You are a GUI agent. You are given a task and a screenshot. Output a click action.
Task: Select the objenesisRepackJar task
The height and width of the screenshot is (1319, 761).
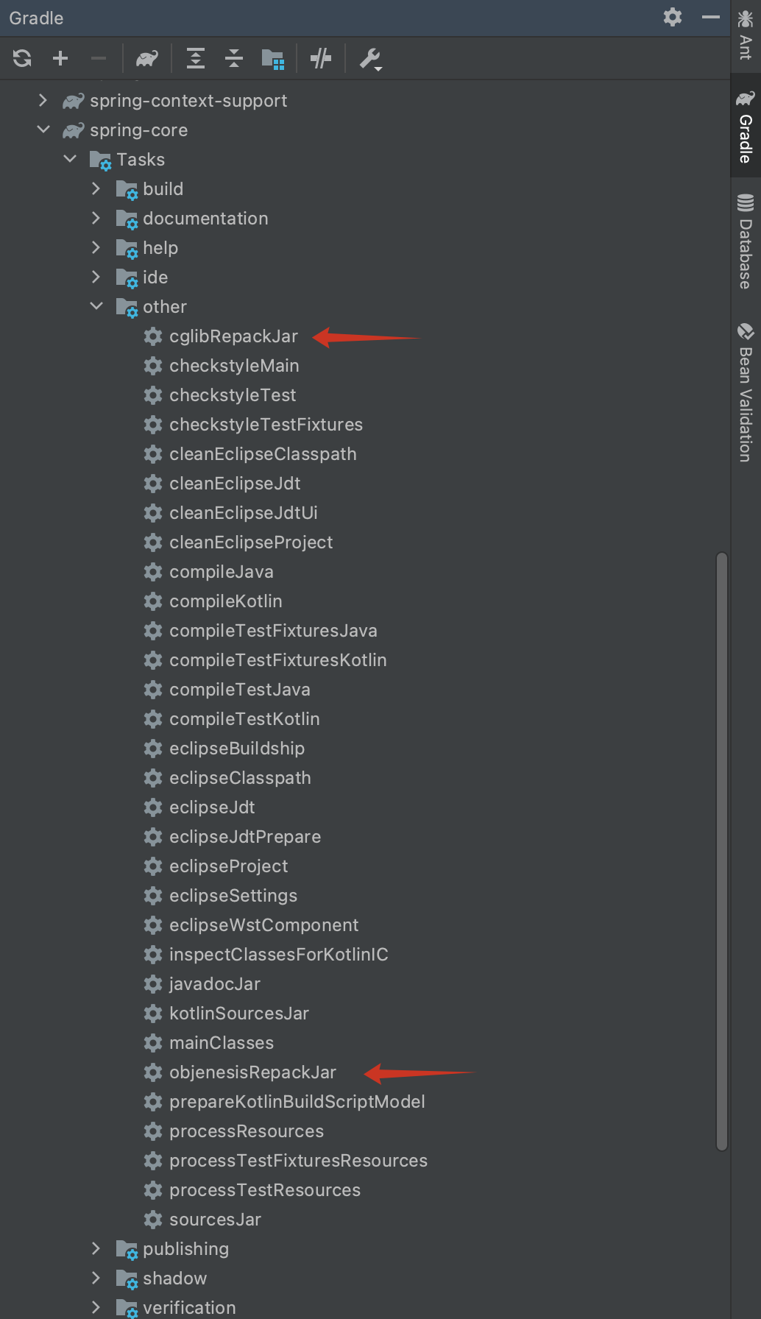[252, 1072]
